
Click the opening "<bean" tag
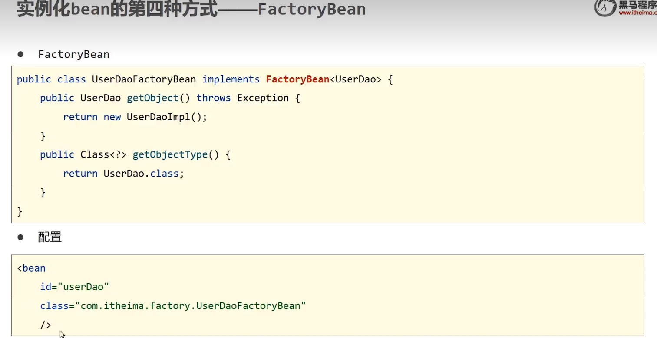[x=31, y=268]
